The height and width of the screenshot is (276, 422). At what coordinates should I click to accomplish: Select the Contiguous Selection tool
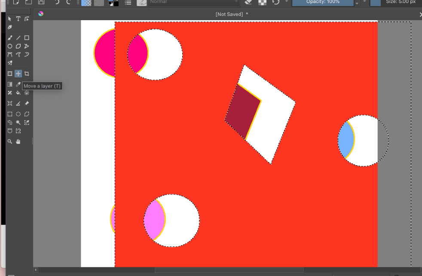(x=18, y=123)
